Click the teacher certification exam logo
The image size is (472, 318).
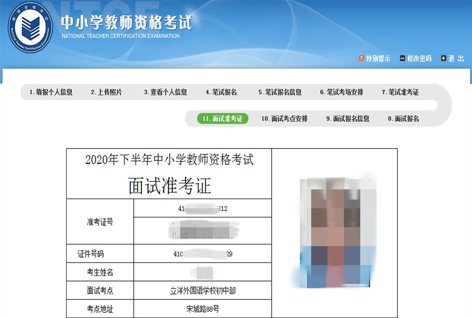click(31, 27)
